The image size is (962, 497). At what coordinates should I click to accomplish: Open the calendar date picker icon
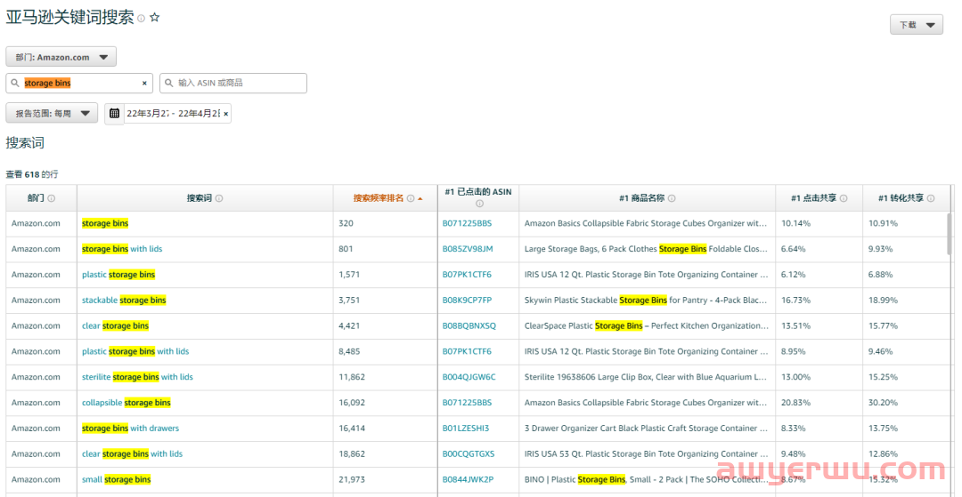(x=114, y=113)
